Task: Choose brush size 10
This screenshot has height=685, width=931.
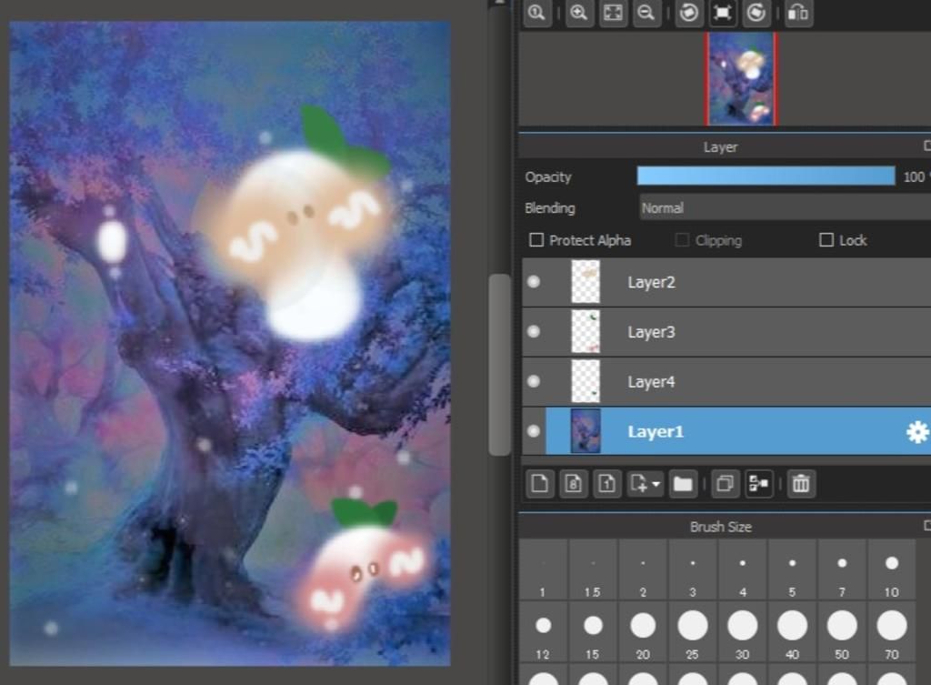Action: [892, 571]
